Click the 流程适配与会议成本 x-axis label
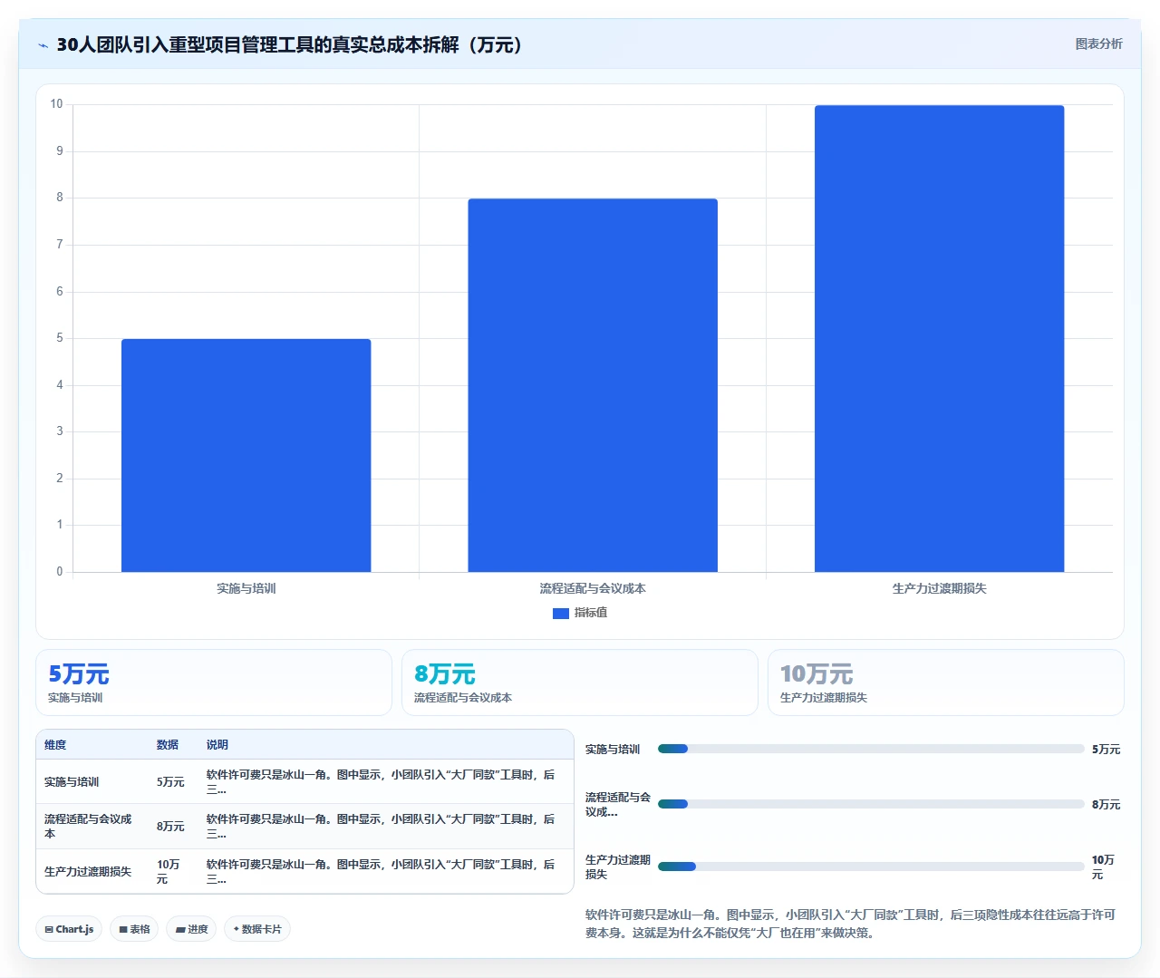 (593, 588)
